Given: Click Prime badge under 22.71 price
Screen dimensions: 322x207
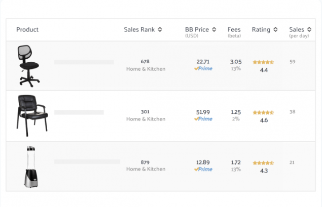Looking at the screenshot, I should click(x=203, y=69).
